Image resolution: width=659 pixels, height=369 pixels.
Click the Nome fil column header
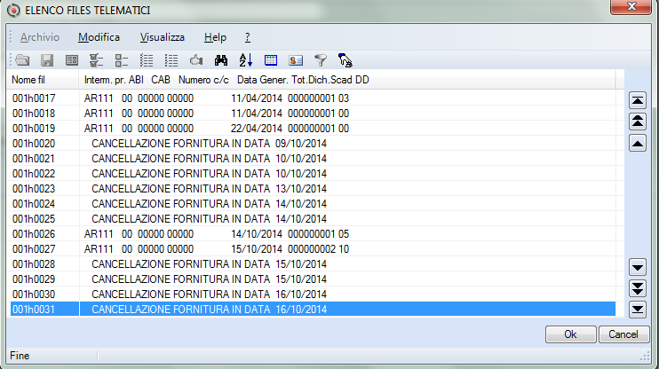point(43,80)
